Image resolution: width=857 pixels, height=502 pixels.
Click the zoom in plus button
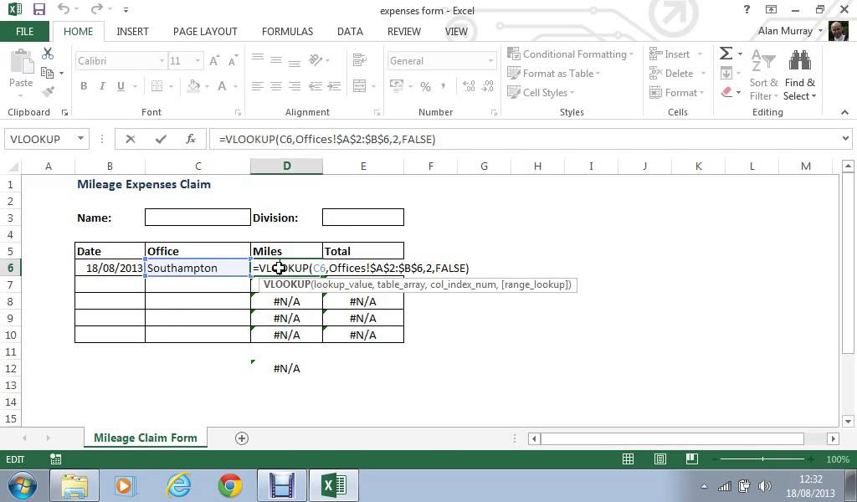click(815, 459)
